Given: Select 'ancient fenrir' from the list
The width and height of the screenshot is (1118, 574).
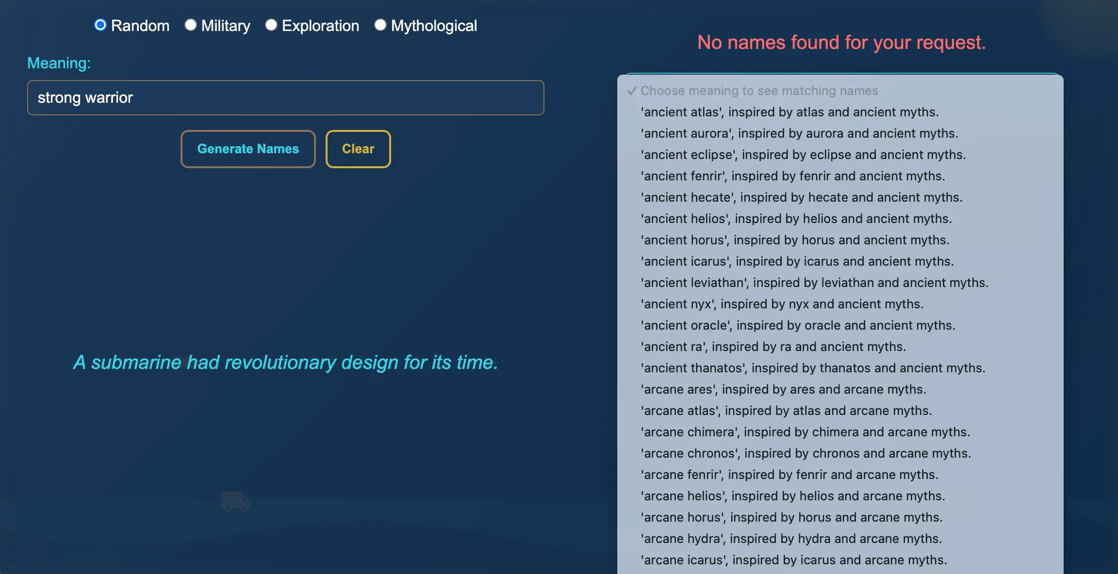Looking at the screenshot, I should tap(792, 176).
